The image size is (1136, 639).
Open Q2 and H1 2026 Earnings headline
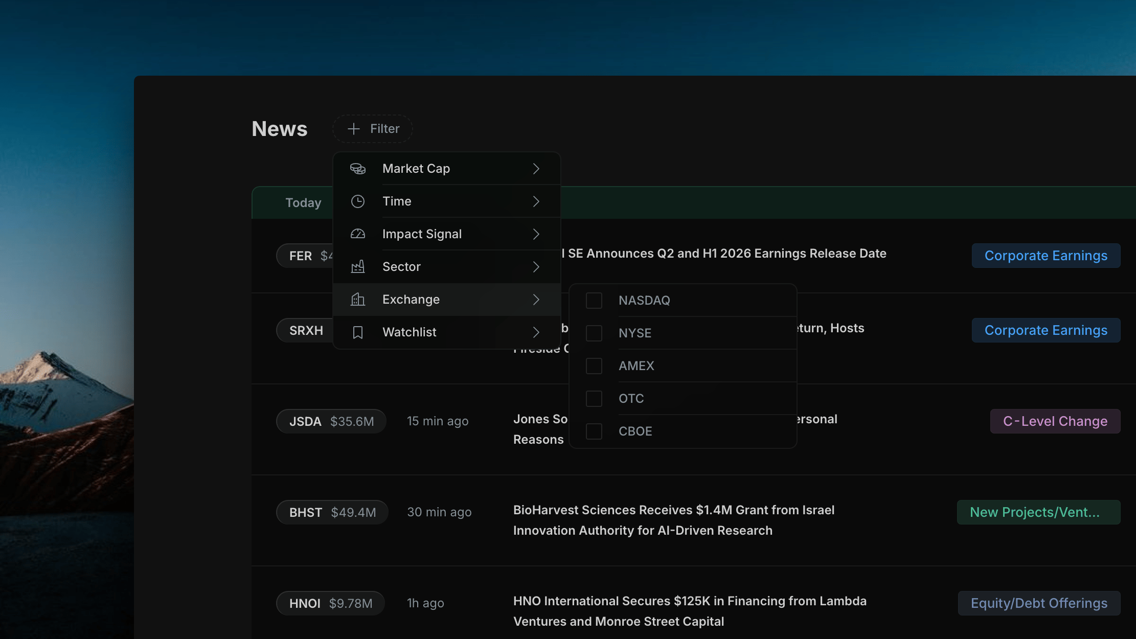pos(724,254)
